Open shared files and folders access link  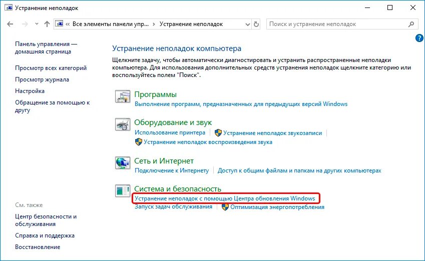(299, 170)
